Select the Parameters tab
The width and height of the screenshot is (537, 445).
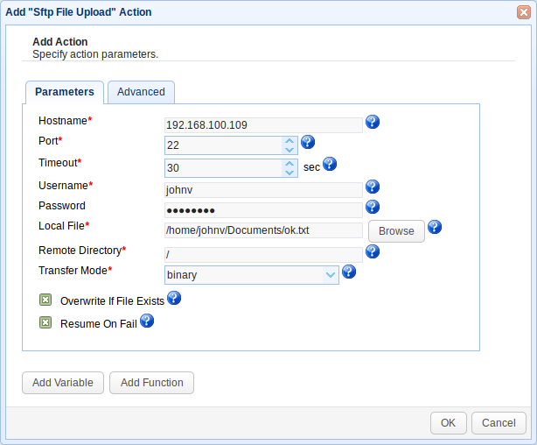pyautogui.click(x=65, y=92)
